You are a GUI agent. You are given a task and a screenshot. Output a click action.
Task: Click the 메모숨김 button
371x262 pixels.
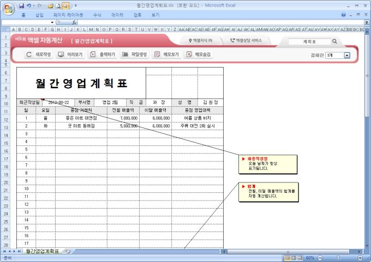tap(199, 54)
